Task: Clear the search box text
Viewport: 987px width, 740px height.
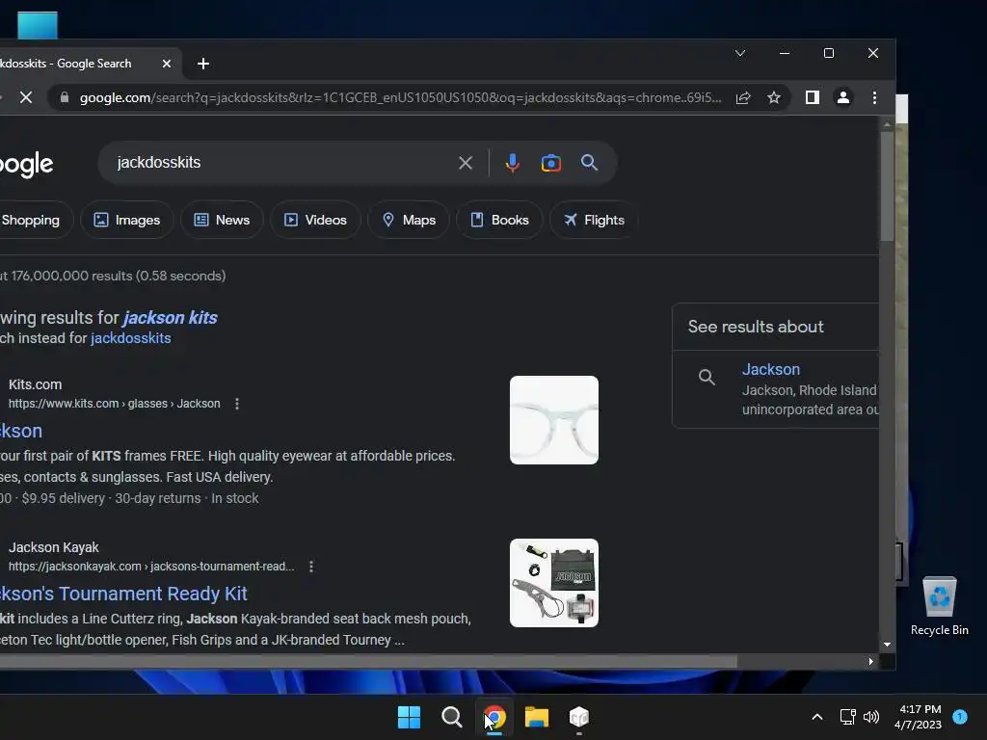Action: coord(466,163)
